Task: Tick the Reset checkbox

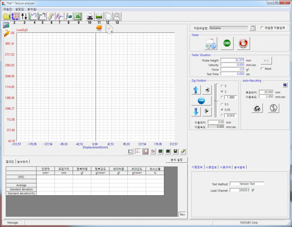Action: [262, 69]
